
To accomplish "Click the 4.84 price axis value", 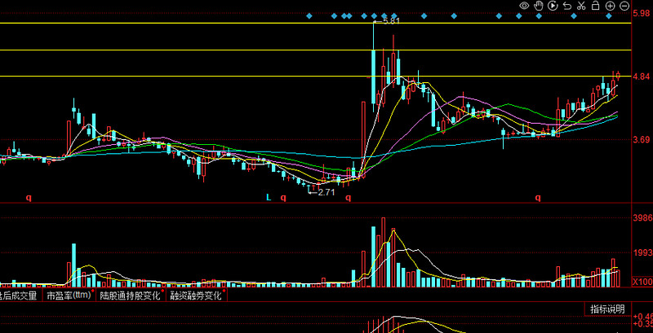I will point(642,77).
